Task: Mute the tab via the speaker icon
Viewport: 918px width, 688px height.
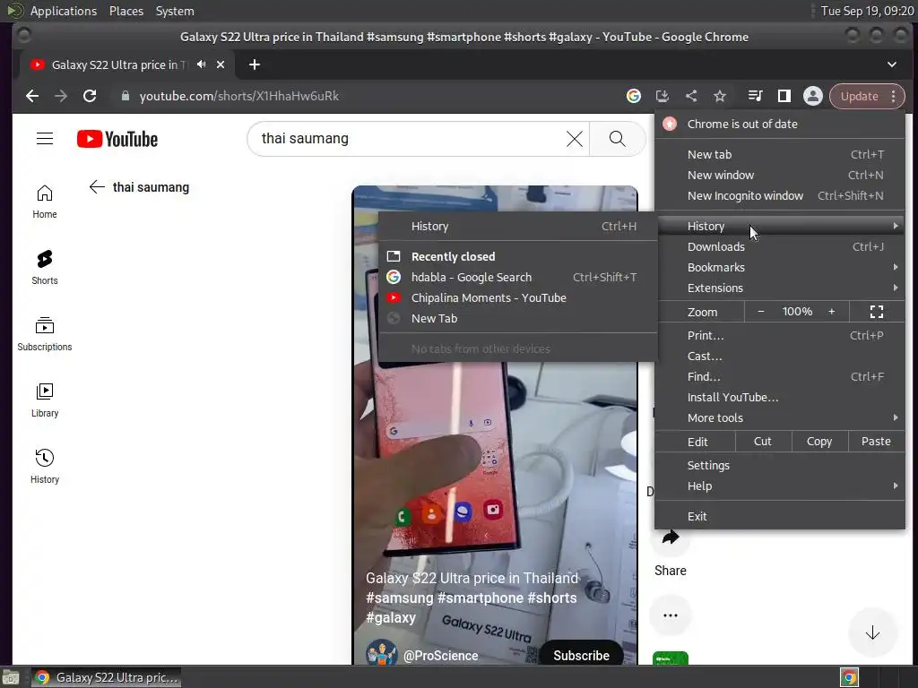Action: (202, 64)
